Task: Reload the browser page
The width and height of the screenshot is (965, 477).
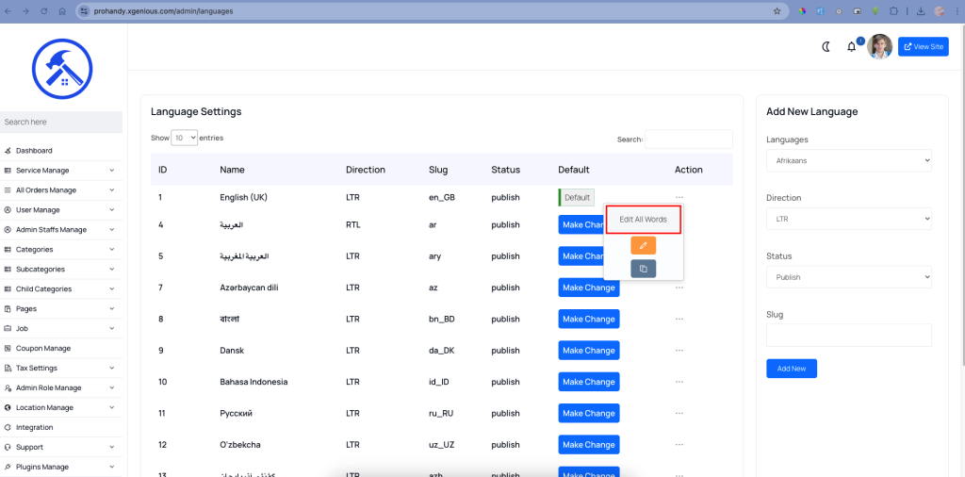Action: (x=44, y=11)
